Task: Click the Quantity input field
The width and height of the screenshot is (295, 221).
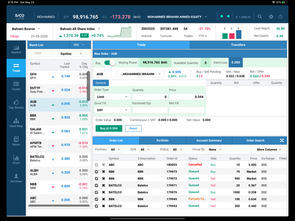Action: click(150, 97)
